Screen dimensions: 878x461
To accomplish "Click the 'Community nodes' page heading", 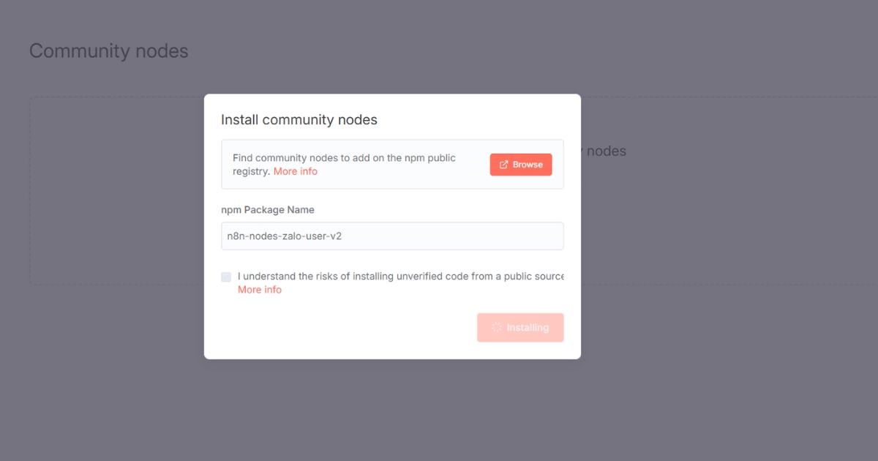I will [x=108, y=51].
